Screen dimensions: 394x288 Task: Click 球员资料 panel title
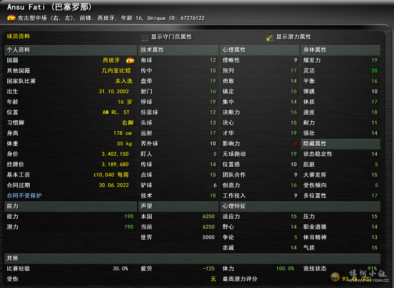coord(18,36)
